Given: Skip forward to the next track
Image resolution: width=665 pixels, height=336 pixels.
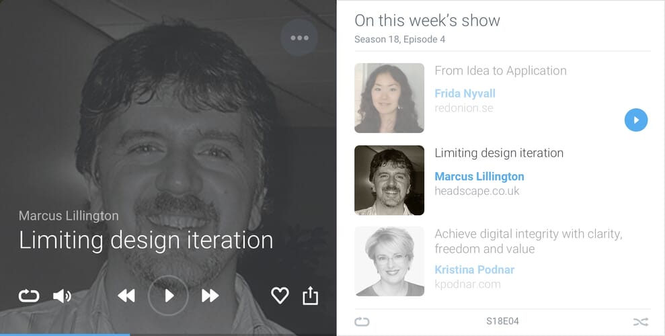Looking at the screenshot, I should 210,296.
